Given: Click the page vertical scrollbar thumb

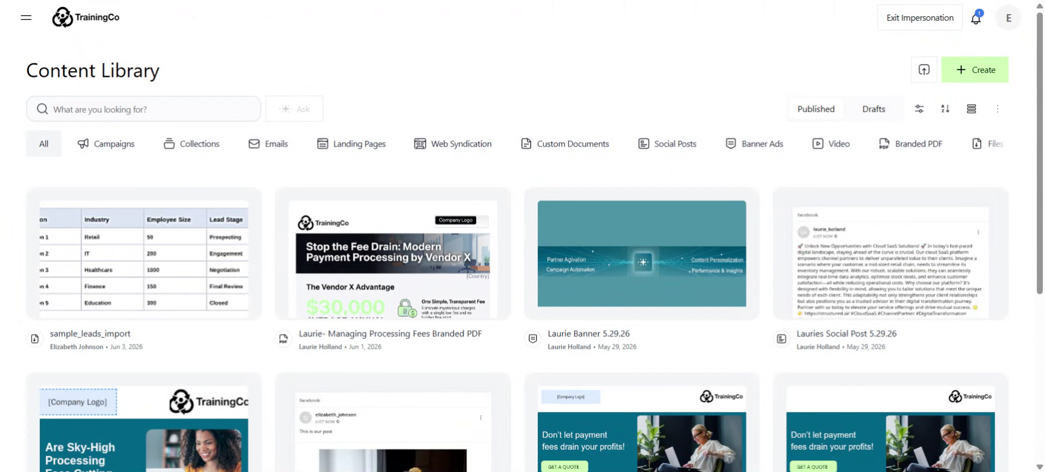Looking at the screenshot, I should click(1040, 152).
